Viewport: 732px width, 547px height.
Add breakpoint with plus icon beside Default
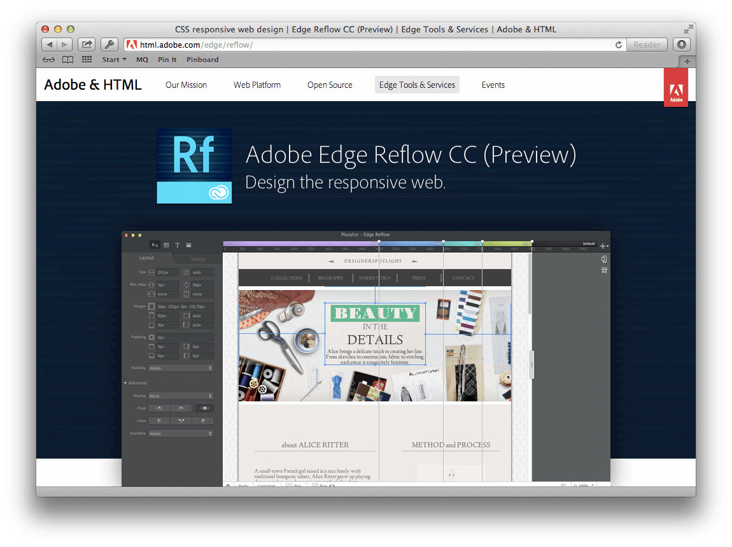603,246
